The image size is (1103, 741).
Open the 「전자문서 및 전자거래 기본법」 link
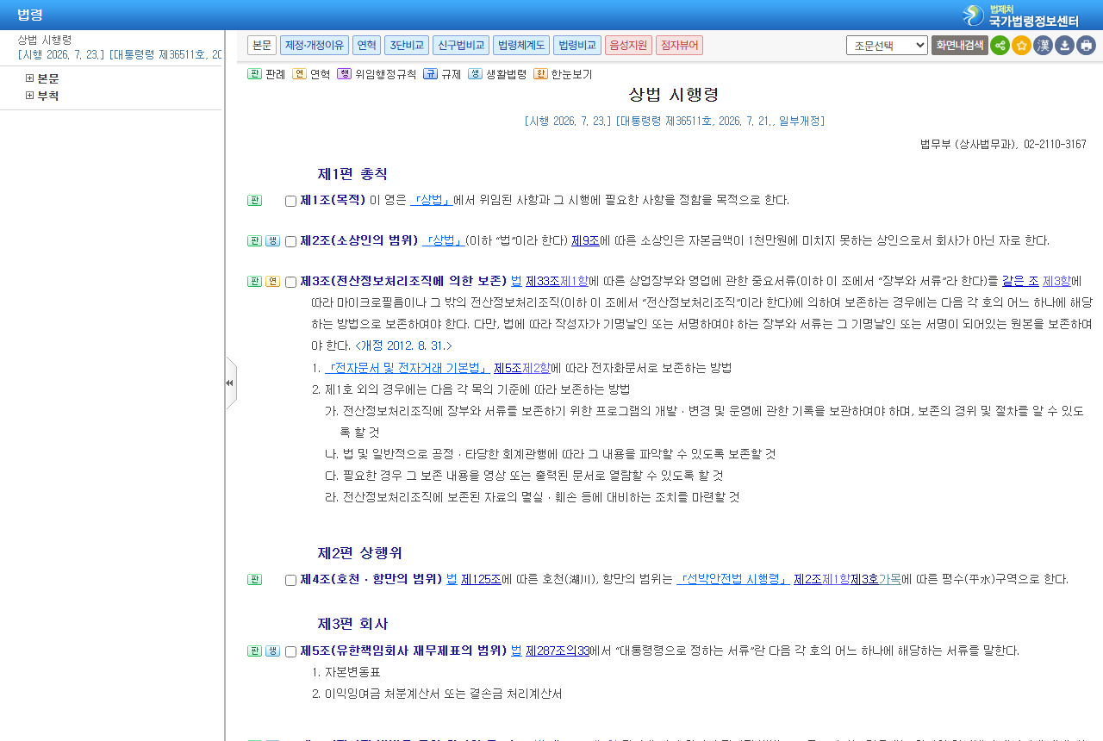click(x=407, y=368)
